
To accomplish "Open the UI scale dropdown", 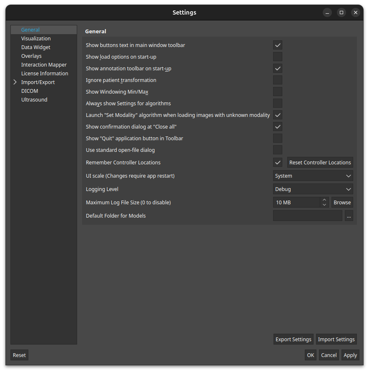I will coord(313,176).
